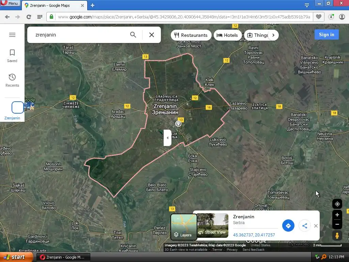Open the tab list menu icon
This screenshot has height=262, width=349.
[307, 5]
